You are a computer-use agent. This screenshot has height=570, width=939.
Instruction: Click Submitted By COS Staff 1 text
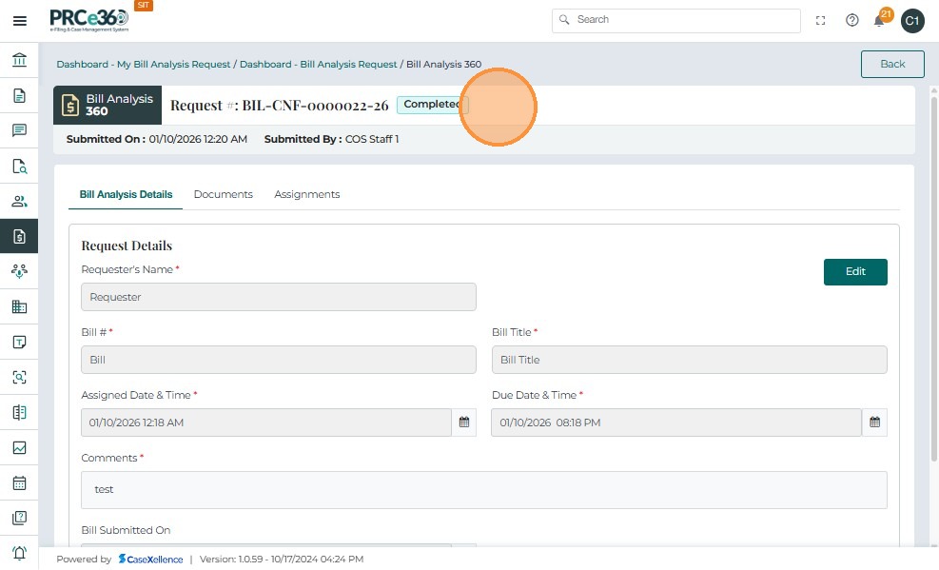[x=331, y=139]
